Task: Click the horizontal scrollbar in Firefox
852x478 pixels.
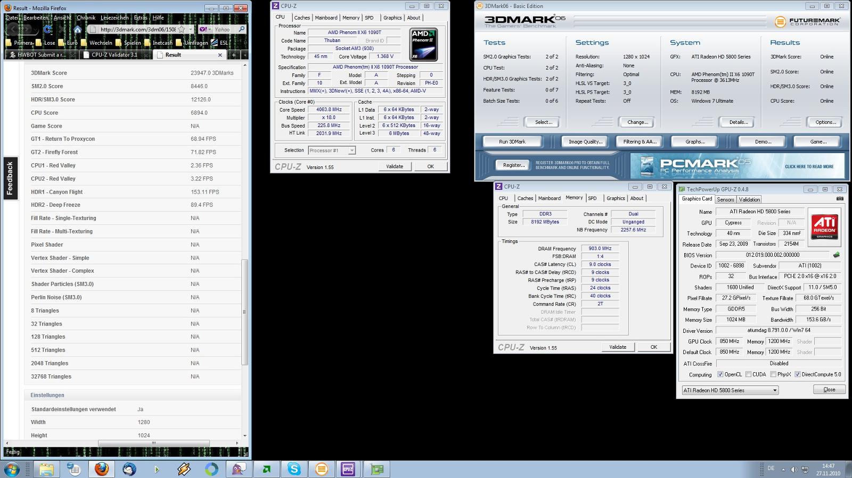Action: [154, 443]
